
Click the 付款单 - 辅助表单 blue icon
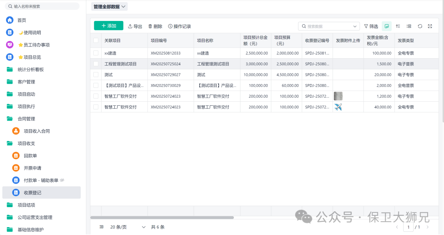(x=16, y=180)
